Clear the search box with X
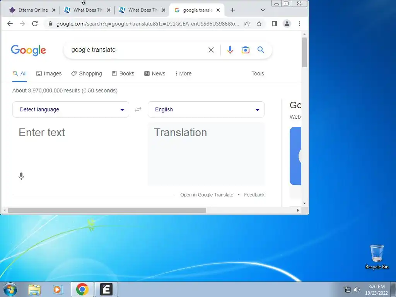Screen dimensions: 396x297 [x=211, y=50]
